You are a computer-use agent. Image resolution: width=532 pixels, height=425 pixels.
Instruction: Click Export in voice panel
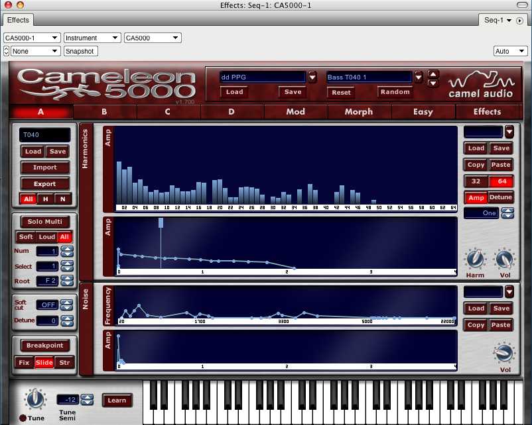(45, 184)
